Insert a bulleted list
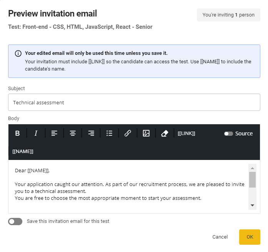268x252 pixels. coord(109,133)
